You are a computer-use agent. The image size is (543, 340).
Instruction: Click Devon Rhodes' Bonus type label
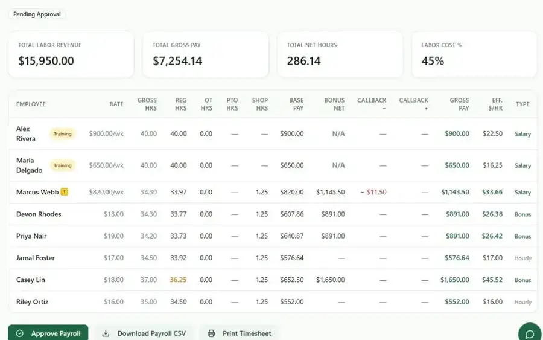(x=523, y=214)
